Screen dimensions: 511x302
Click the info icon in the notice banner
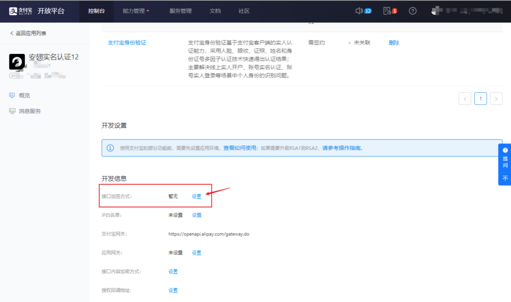[x=110, y=148]
